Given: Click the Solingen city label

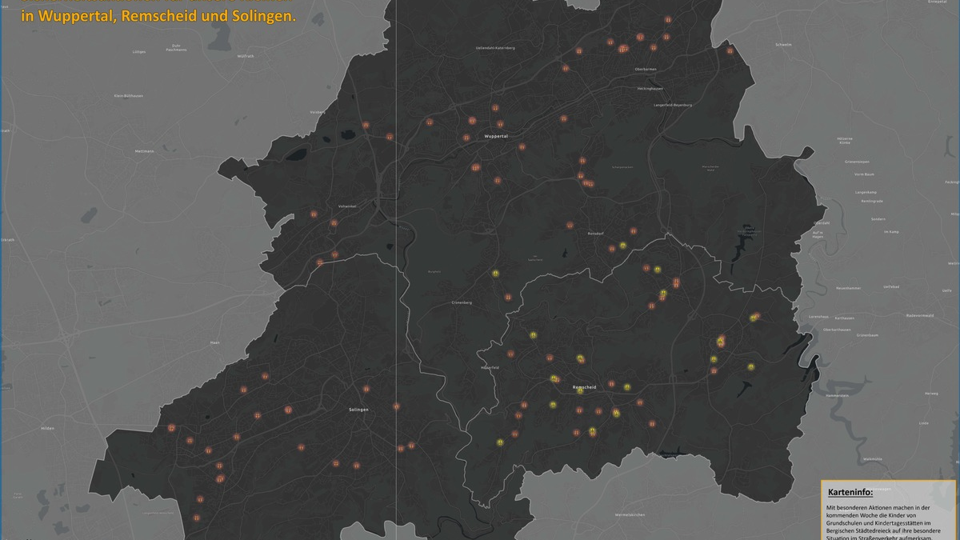Looking at the screenshot, I should pos(359,410).
